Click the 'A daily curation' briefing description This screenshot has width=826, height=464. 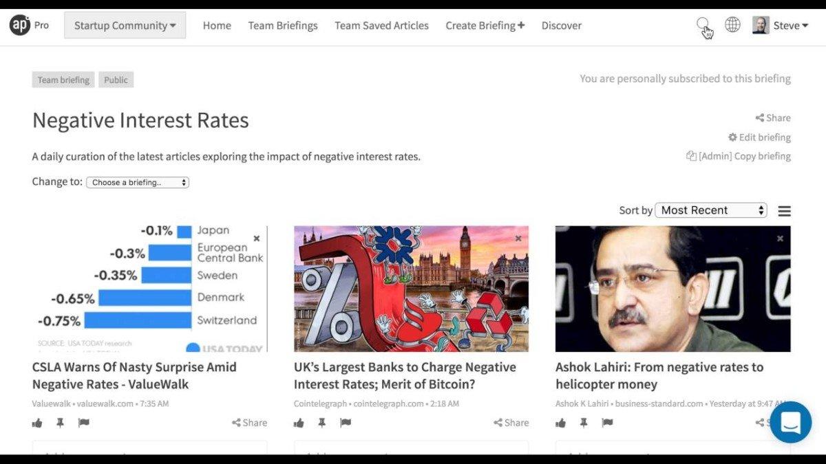click(226, 156)
